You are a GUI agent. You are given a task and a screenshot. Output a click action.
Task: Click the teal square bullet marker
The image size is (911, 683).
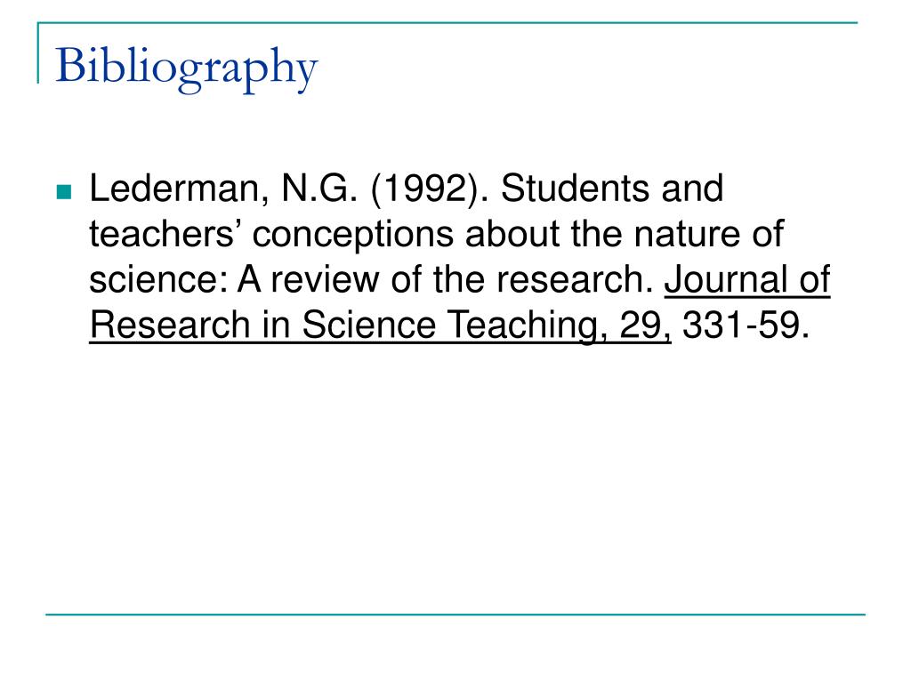pyautogui.click(x=64, y=192)
